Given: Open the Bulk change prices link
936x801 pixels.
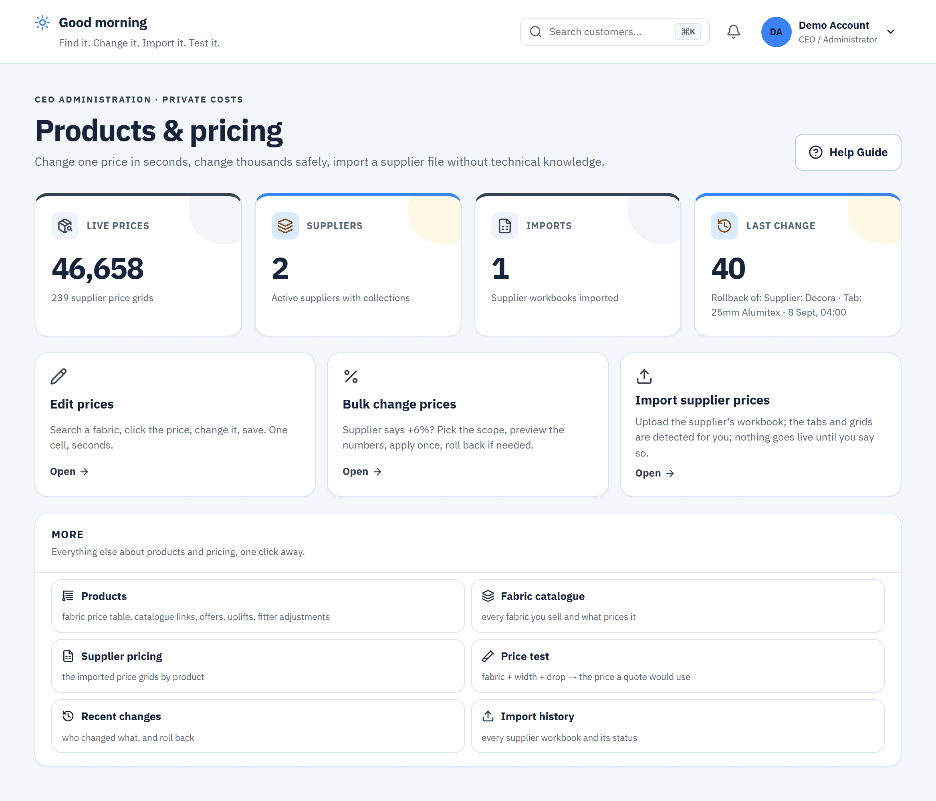Looking at the screenshot, I should tap(362, 471).
